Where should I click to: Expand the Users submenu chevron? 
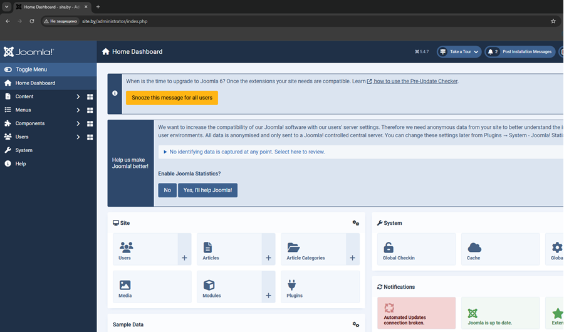pyautogui.click(x=78, y=137)
